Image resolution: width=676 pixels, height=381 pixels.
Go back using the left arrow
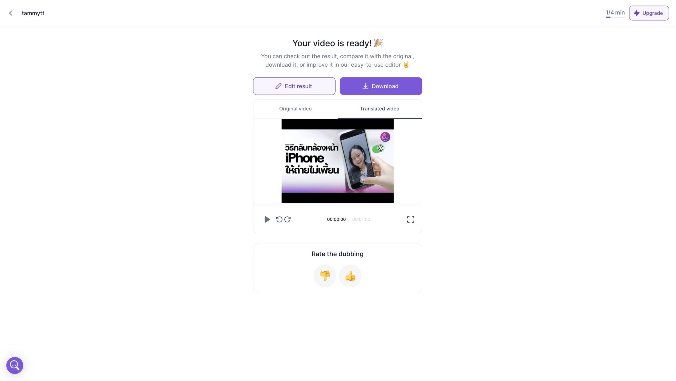click(11, 13)
